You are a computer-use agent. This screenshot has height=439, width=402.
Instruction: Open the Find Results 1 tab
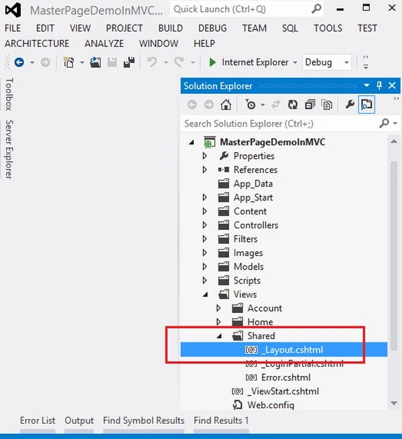pyautogui.click(x=221, y=420)
